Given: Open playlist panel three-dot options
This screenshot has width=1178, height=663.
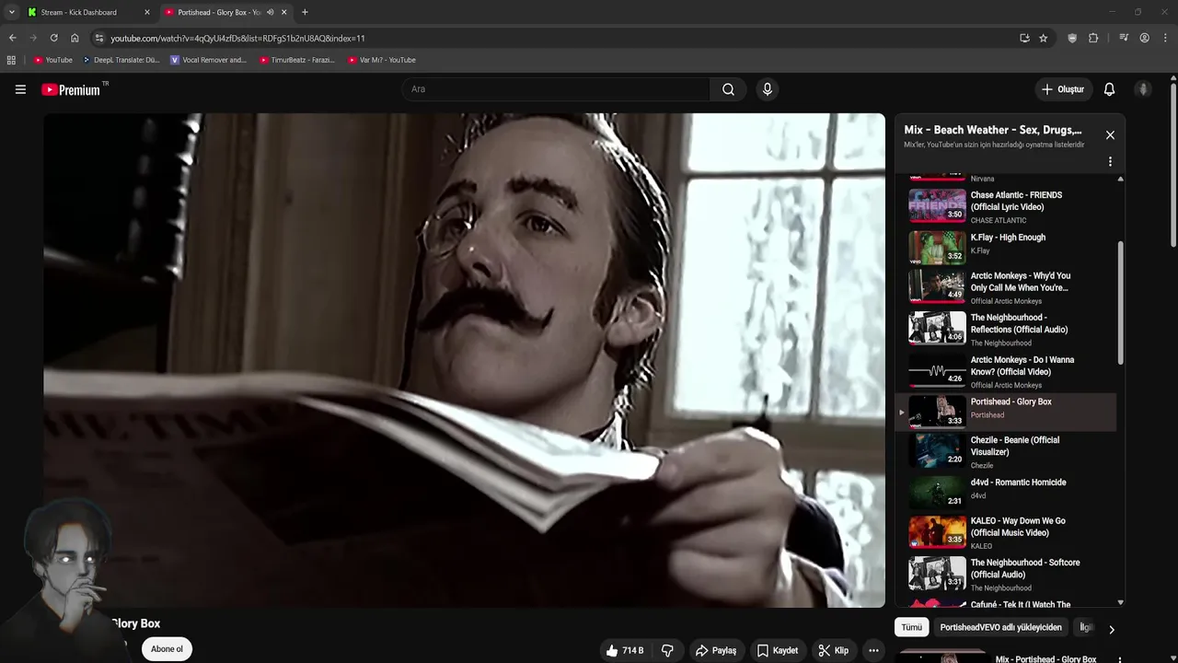Looking at the screenshot, I should click(1110, 161).
